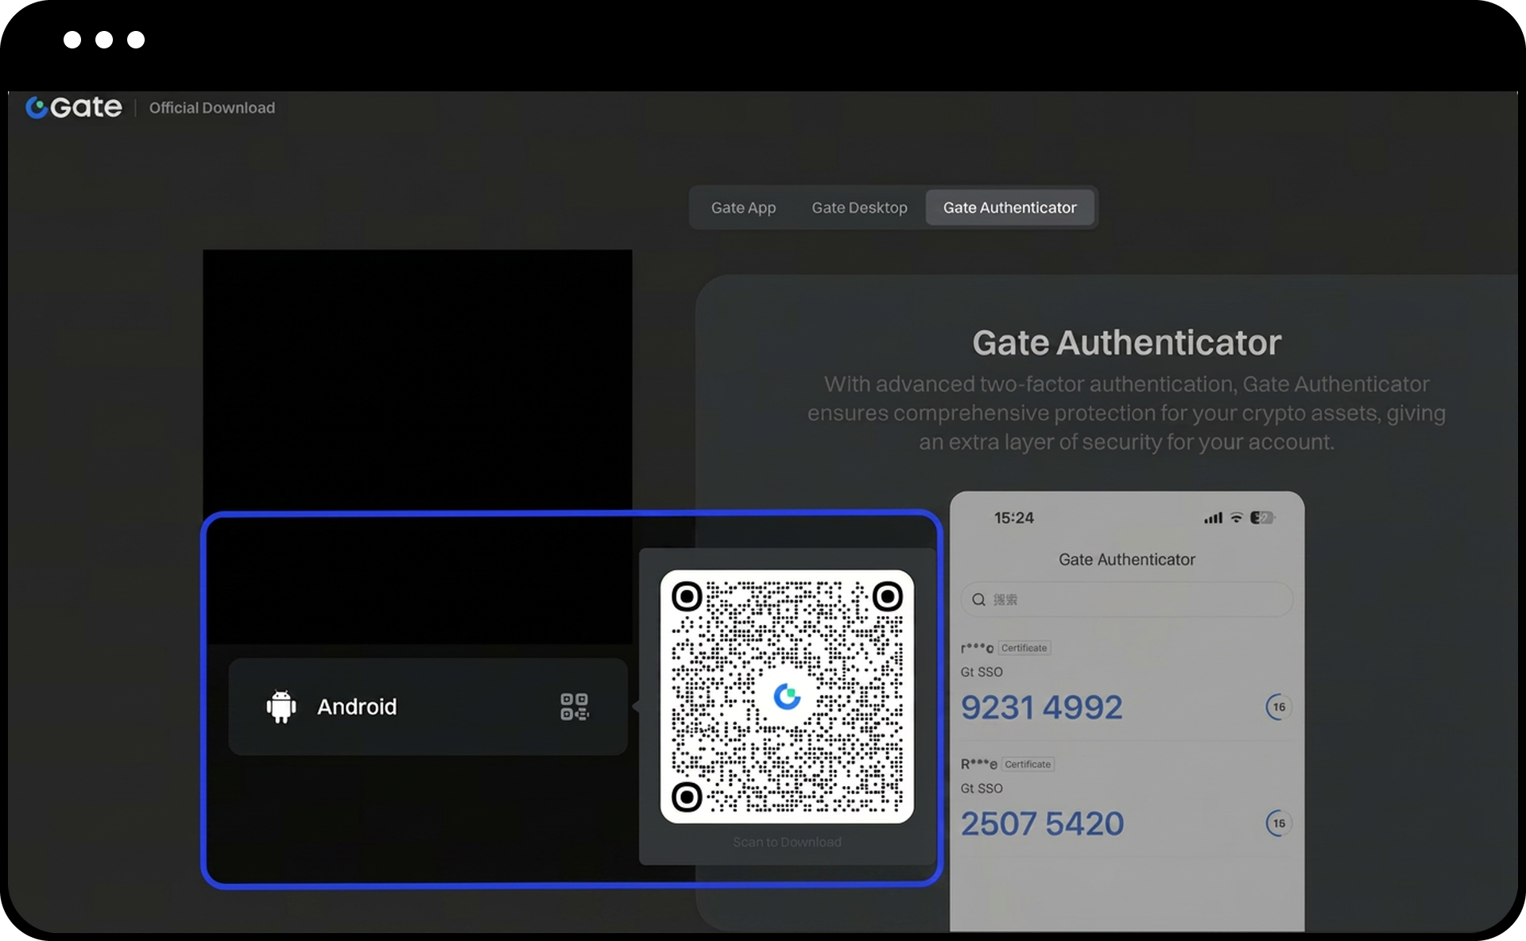1526x941 pixels.
Task: Click the Scan to Download caption
Action: coord(787,842)
